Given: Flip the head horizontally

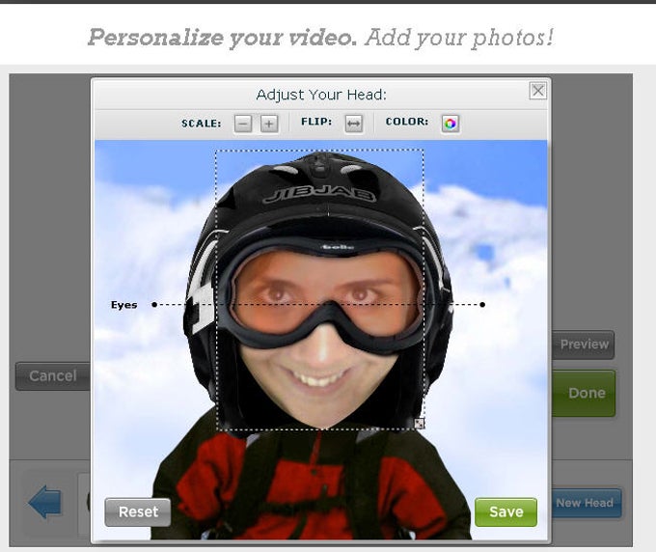Looking at the screenshot, I should [353, 124].
